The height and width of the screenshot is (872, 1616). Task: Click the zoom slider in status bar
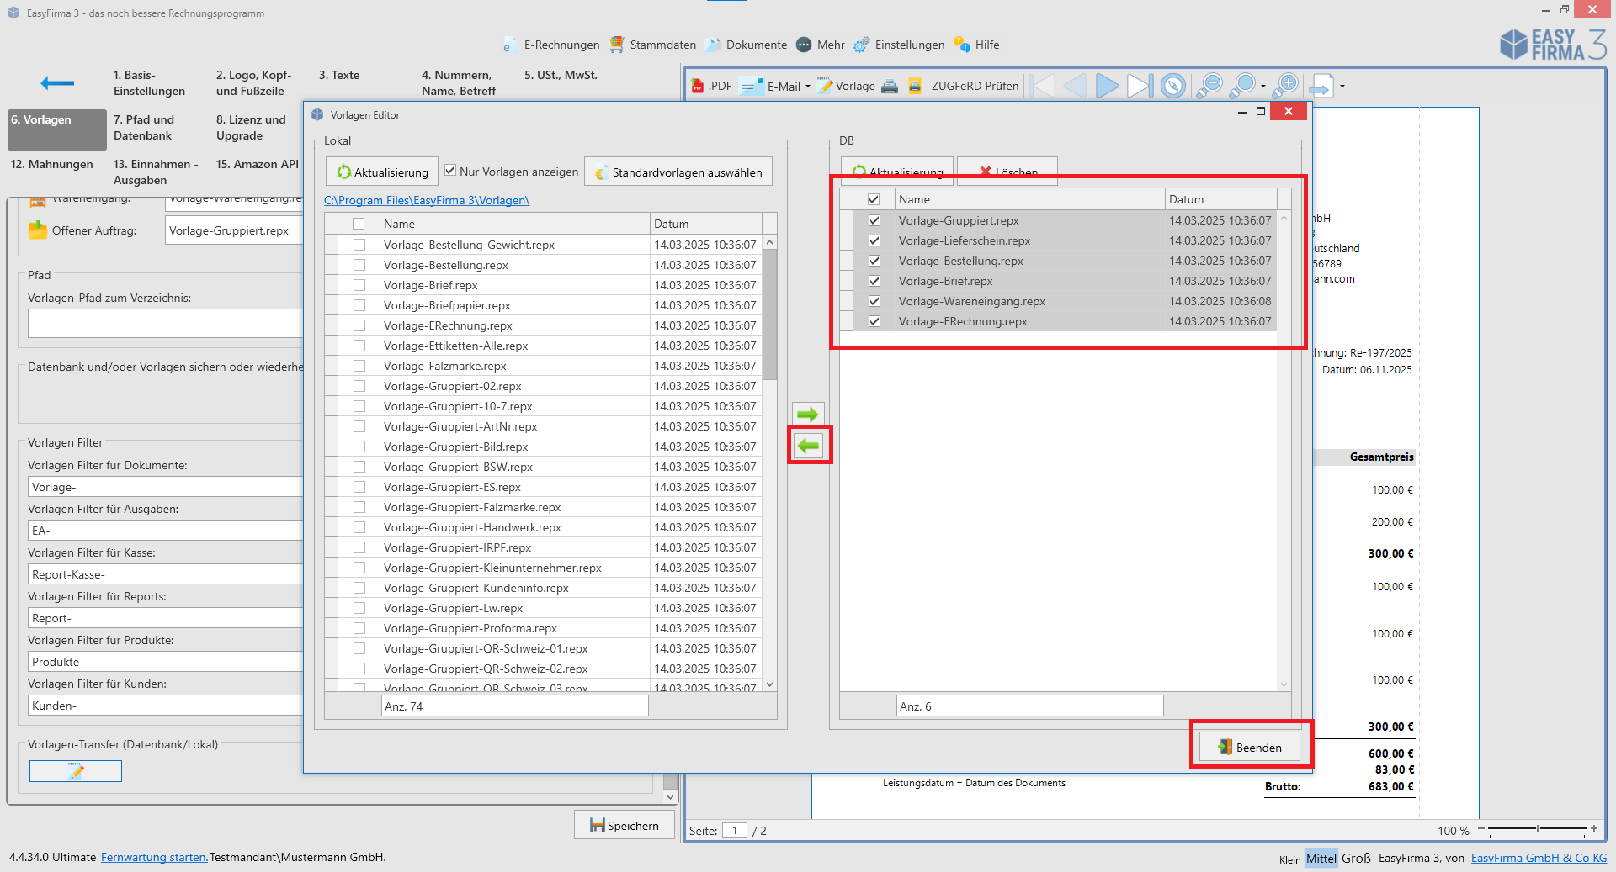tap(1538, 829)
